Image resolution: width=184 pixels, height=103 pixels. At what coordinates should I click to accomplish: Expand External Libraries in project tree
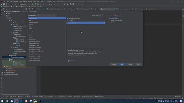pyautogui.click(x=3, y=72)
